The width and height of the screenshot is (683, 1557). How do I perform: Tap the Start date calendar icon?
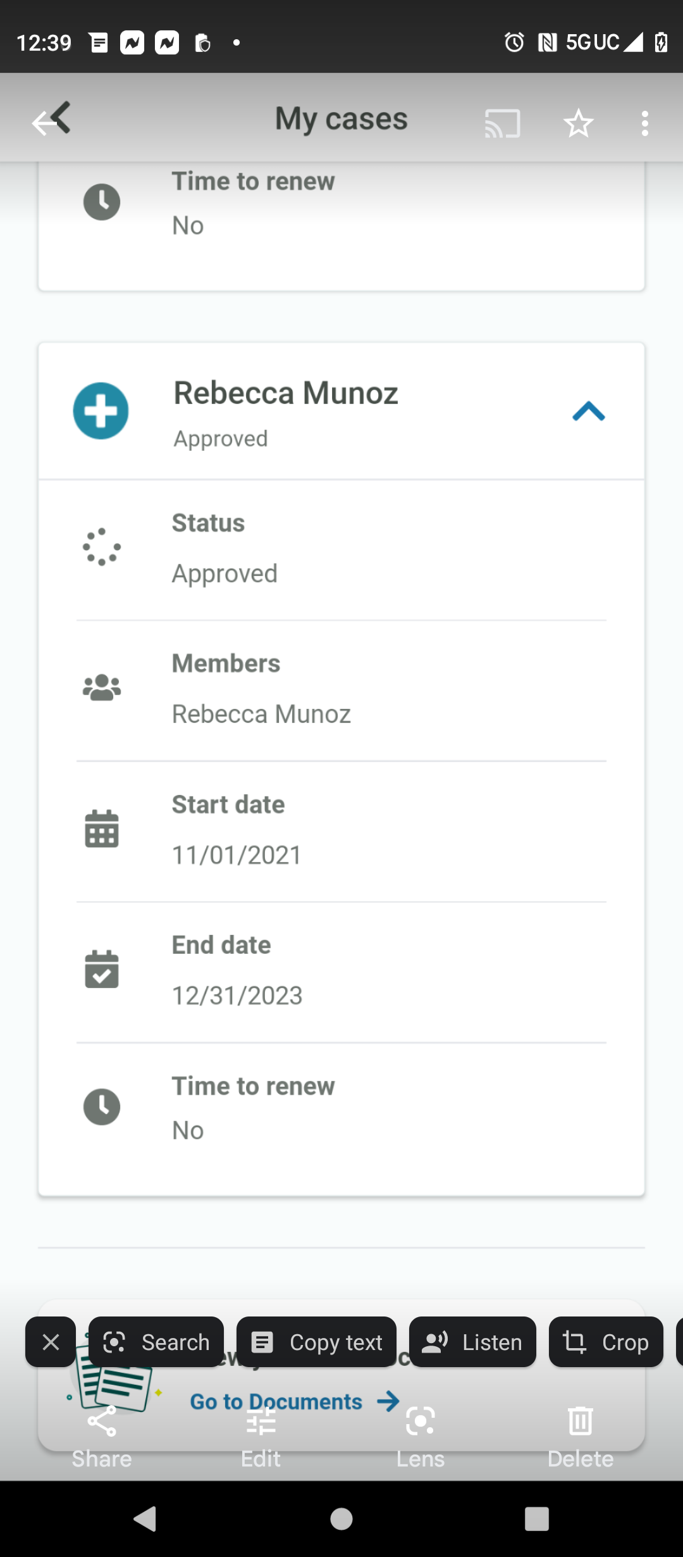point(102,829)
